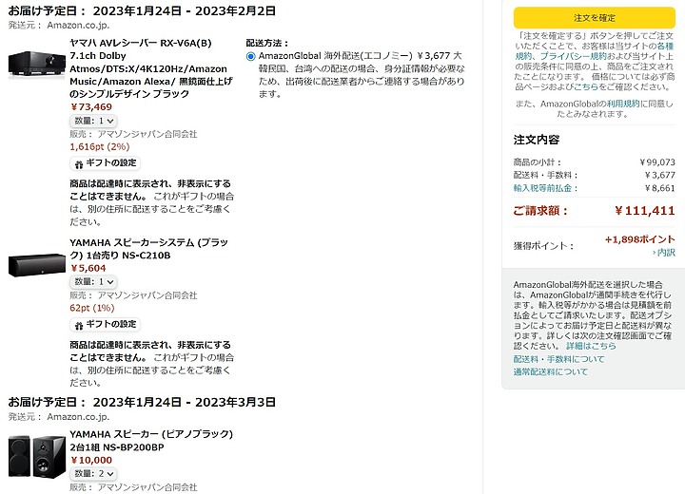Open 通常配送料について link
The height and width of the screenshot is (494, 685).
(x=551, y=371)
